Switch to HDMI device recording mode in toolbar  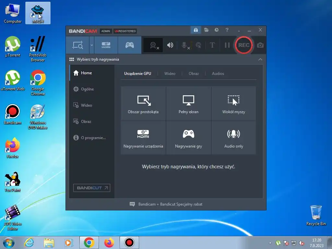(106, 45)
